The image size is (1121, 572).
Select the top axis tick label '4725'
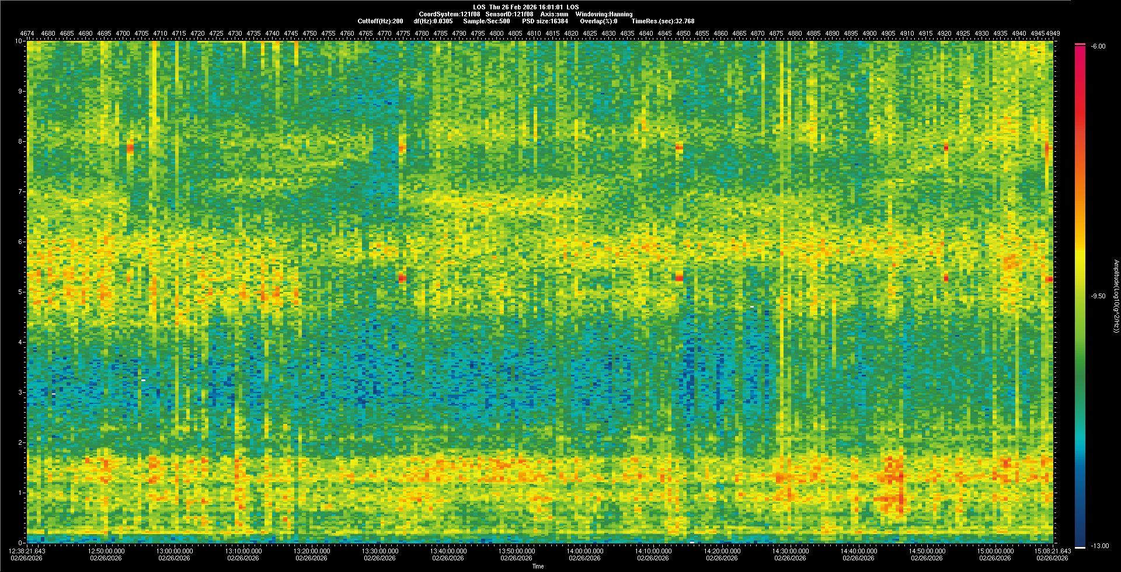216,34
